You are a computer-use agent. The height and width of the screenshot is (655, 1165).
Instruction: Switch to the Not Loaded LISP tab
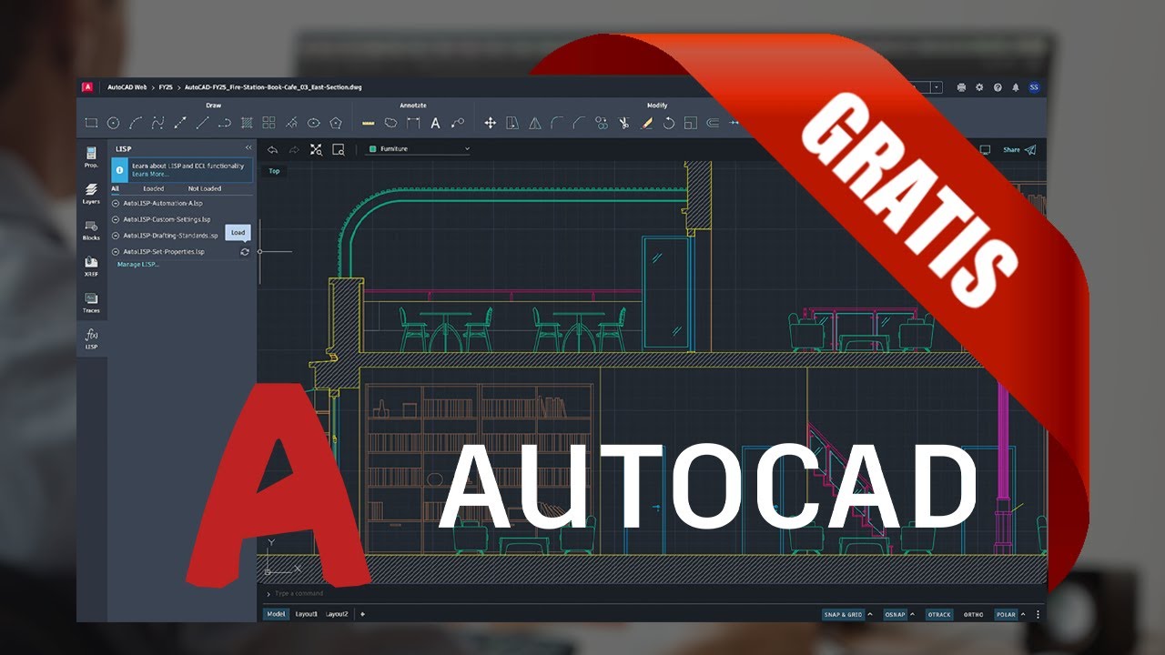pos(204,188)
